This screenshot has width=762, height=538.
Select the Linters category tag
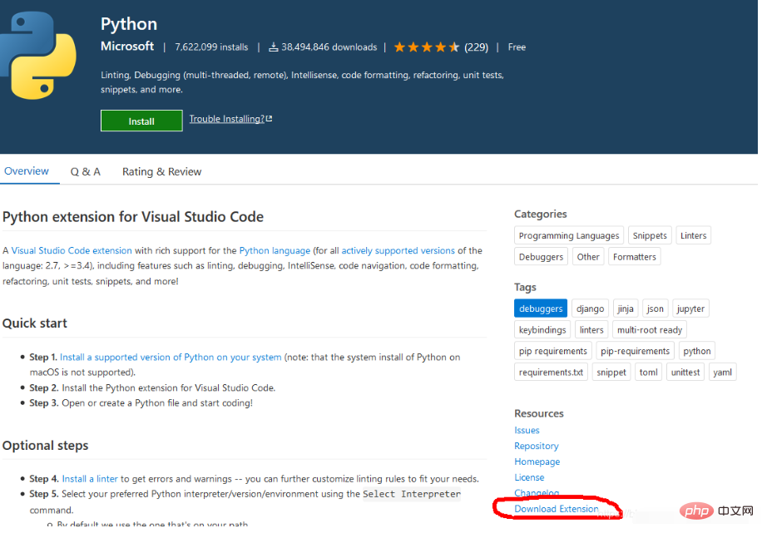[x=693, y=235]
